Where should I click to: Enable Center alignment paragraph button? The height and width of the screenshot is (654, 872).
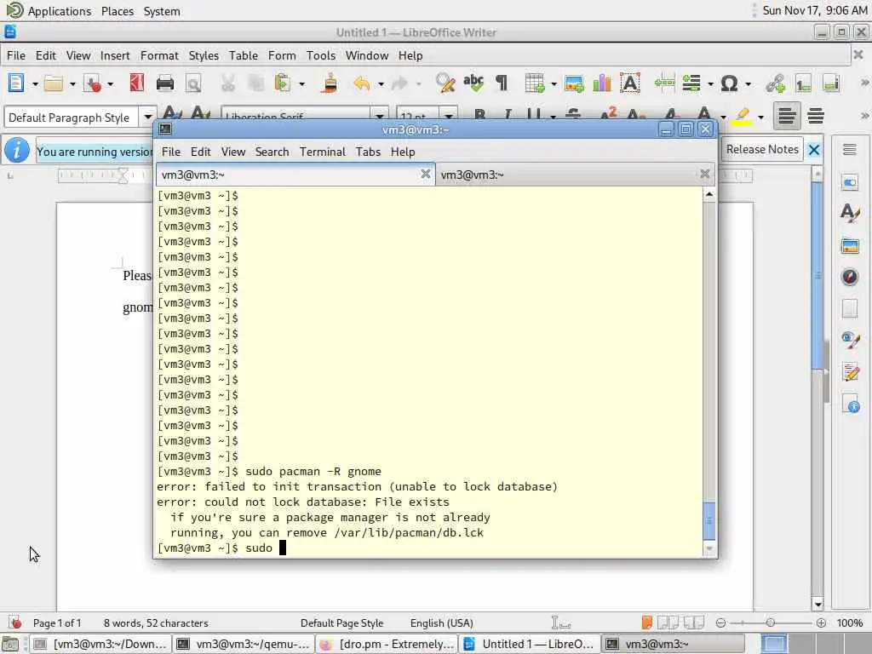point(816,116)
